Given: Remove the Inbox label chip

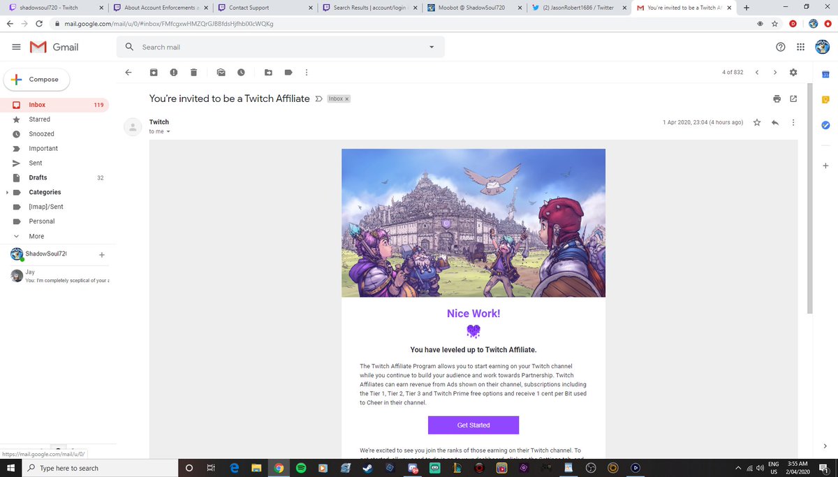Looking at the screenshot, I should pos(347,99).
